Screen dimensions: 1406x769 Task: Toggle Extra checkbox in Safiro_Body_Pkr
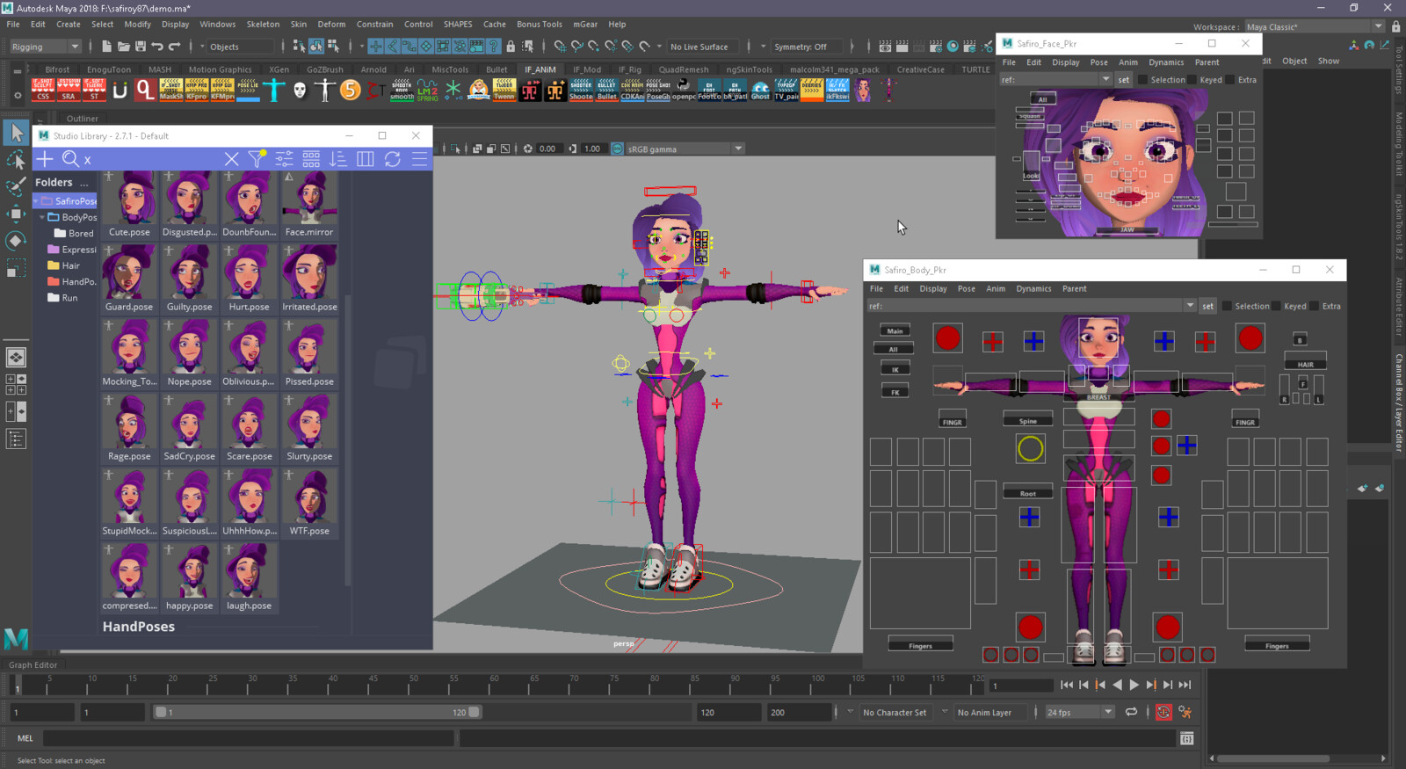tap(1315, 306)
